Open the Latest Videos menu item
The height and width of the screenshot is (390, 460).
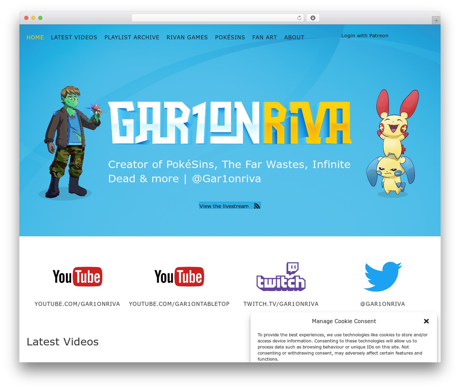pos(74,37)
